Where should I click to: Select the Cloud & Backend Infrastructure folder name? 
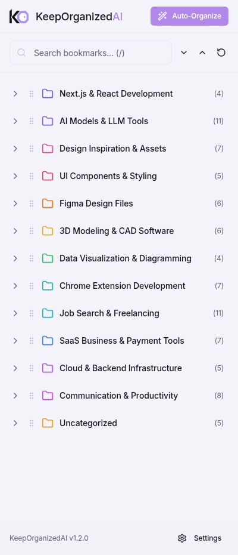[121, 368]
